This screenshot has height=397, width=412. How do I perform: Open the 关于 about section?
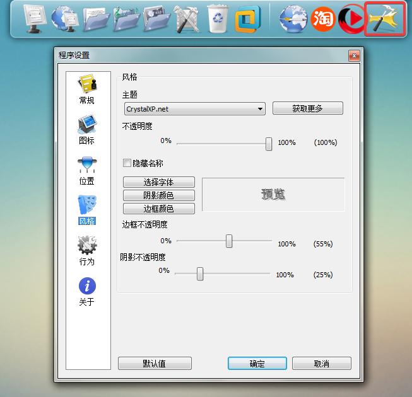(87, 292)
